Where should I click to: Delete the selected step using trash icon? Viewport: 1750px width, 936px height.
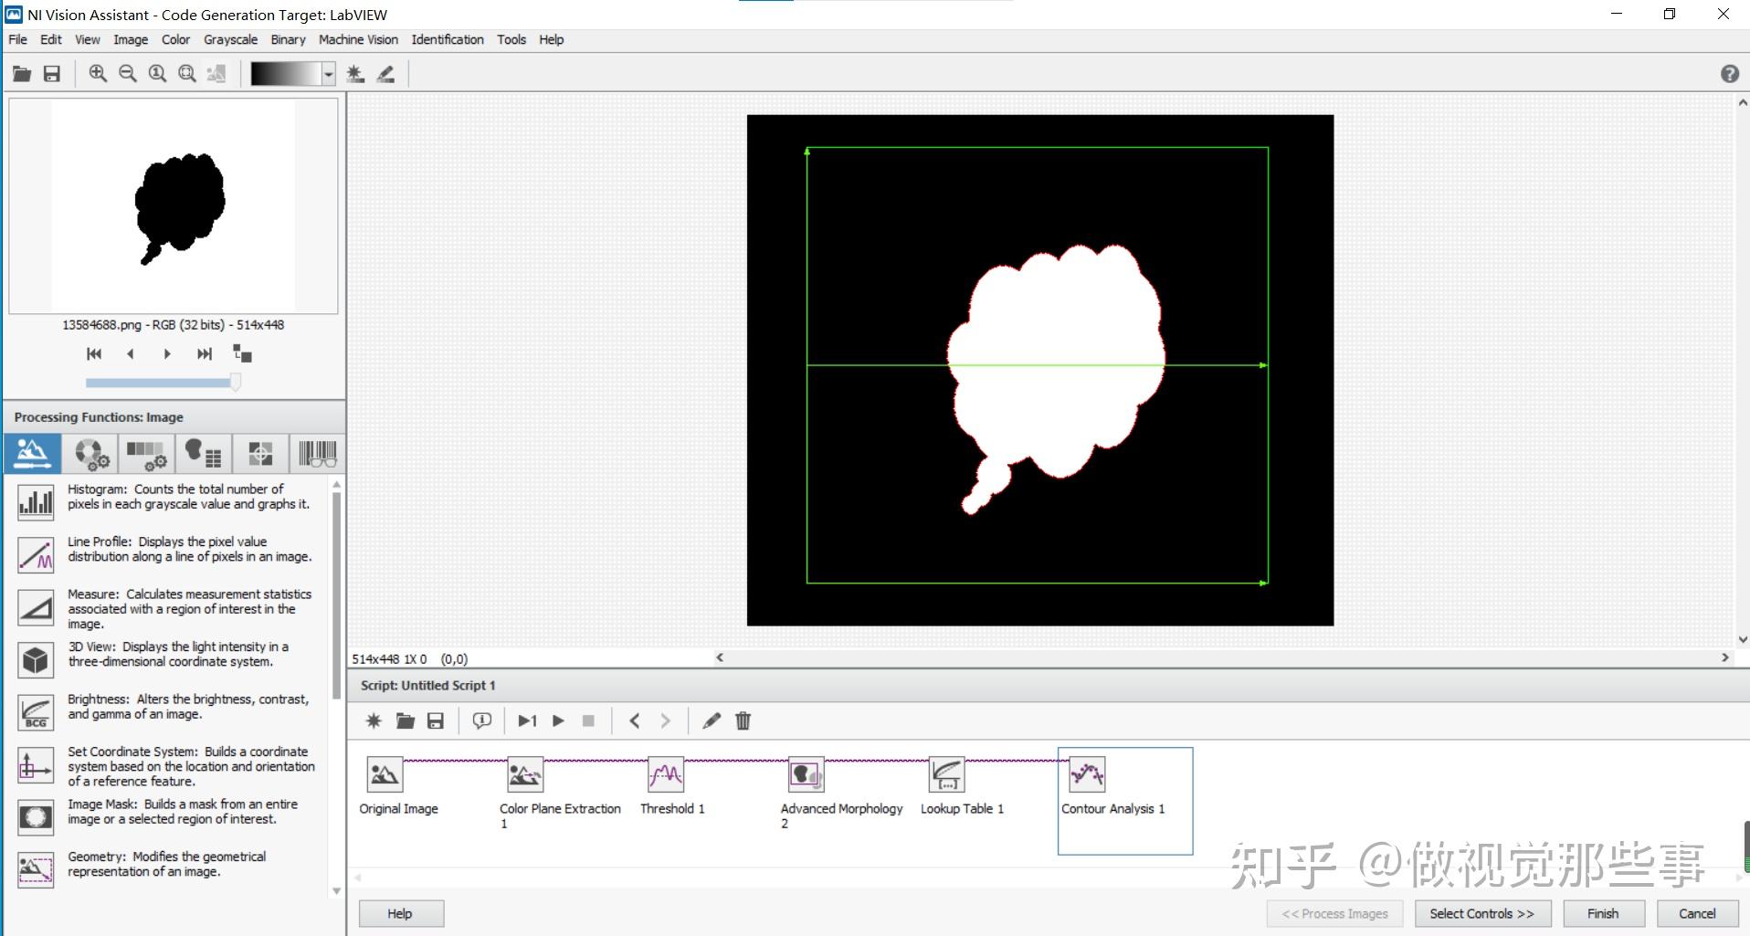(x=743, y=720)
